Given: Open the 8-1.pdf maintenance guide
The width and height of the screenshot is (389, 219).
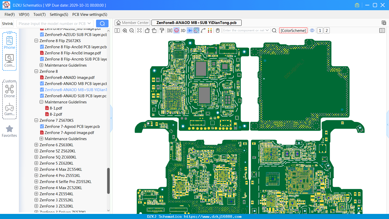Looking at the screenshot, I should [x=54, y=108].
